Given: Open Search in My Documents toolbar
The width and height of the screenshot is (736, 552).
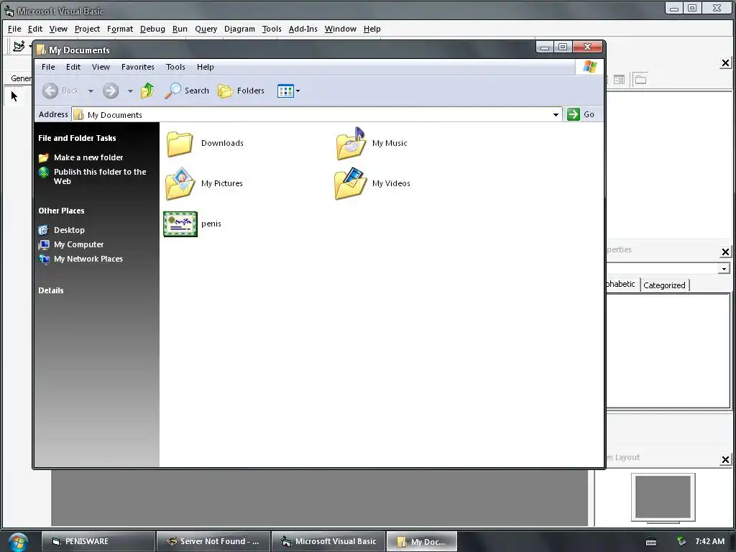Looking at the screenshot, I should 186,90.
